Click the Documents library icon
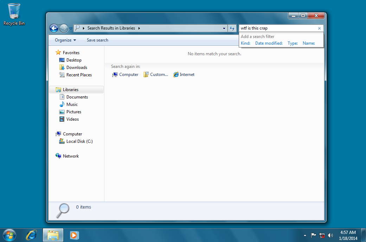 (x=62, y=97)
